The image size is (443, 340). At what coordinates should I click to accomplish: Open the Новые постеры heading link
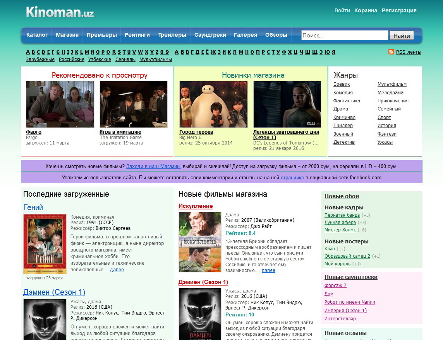346,241
